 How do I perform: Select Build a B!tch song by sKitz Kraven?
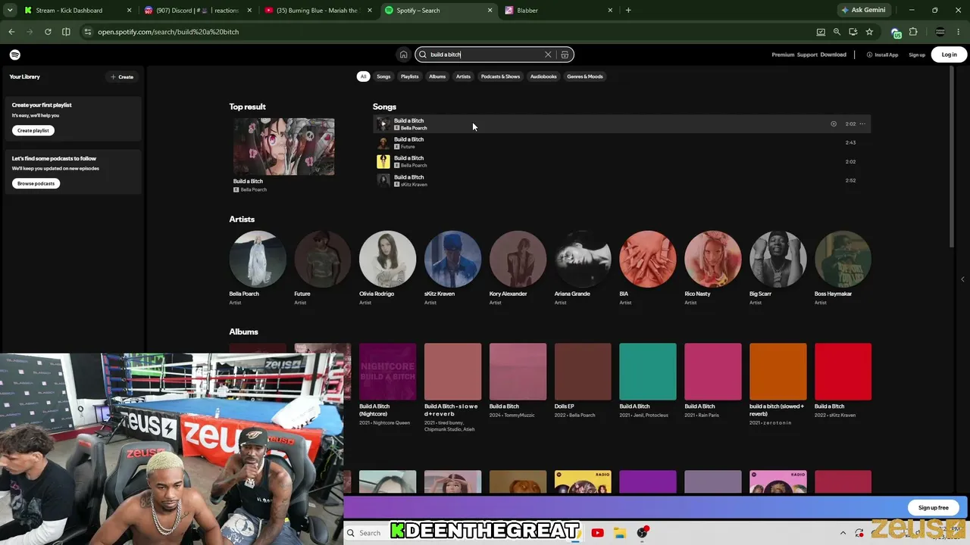coord(621,181)
